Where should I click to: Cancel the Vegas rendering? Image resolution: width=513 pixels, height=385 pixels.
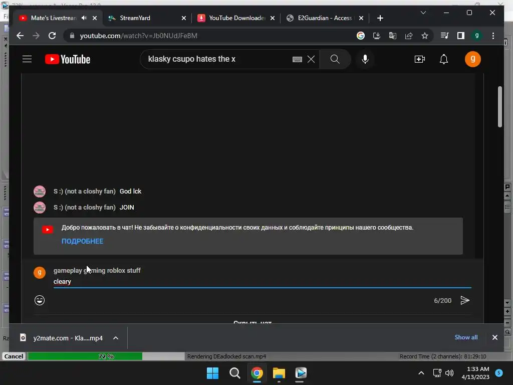14,356
